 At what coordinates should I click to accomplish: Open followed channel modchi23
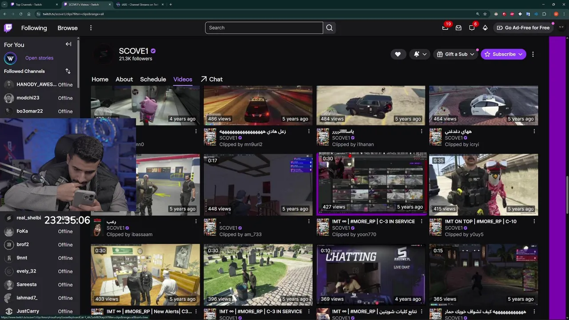[39, 98]
